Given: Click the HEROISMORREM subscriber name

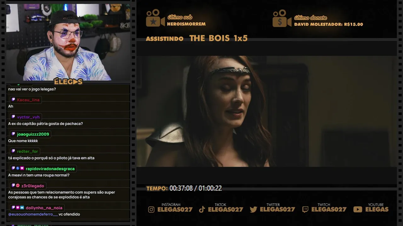Looking at the screenshot, I should tap(186, 24).
